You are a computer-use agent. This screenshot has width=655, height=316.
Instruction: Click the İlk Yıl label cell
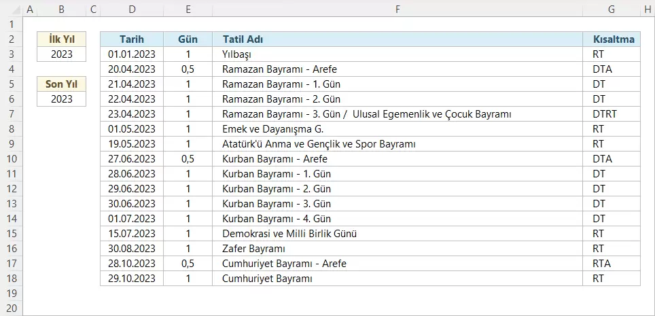point(62,39)
